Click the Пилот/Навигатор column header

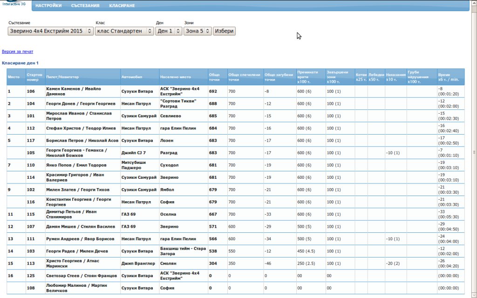click(62, 77)
